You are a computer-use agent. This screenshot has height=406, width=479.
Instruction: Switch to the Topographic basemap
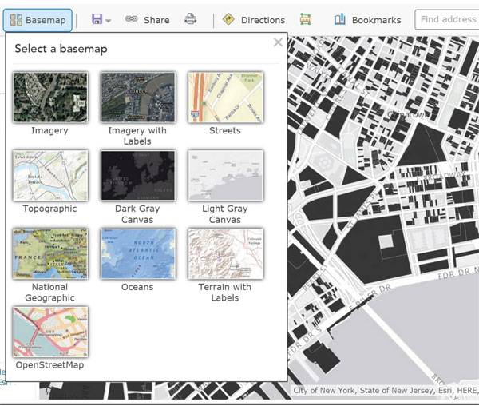[x=49, y=175]
